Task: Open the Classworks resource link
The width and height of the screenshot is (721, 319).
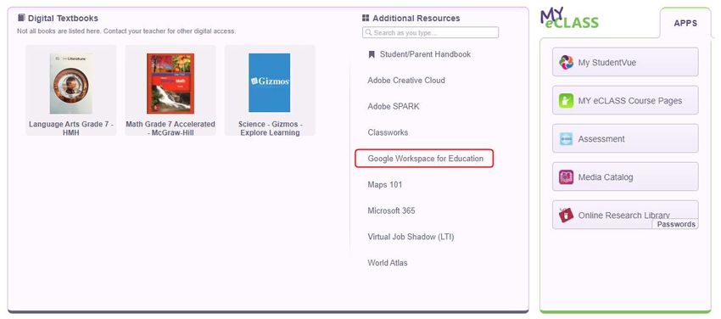Action: coord(388,132)
